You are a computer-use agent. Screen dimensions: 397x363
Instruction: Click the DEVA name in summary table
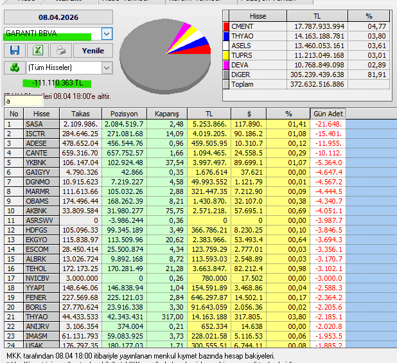(240, 65)
